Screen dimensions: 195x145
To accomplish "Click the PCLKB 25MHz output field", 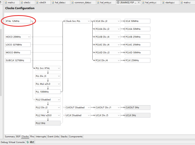I will (137, 37).
